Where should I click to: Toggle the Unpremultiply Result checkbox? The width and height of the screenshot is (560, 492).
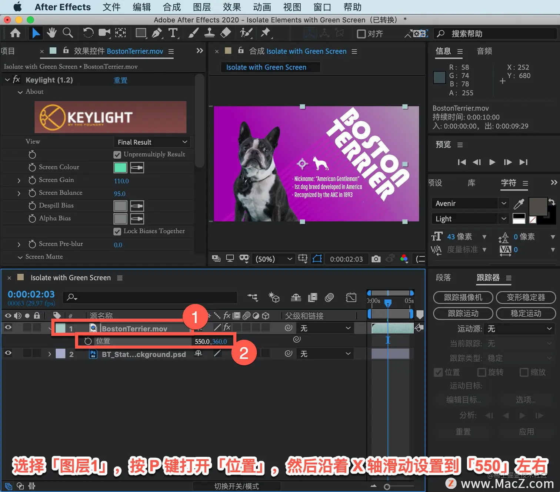[x=117, y=155]
